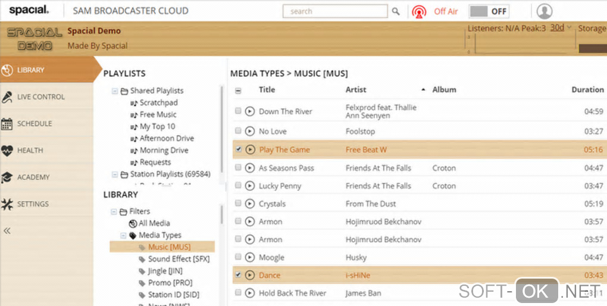Open the 30d listeners period dropdown
Viewport: 607px width, 306px height.
[x=561, y=28]
